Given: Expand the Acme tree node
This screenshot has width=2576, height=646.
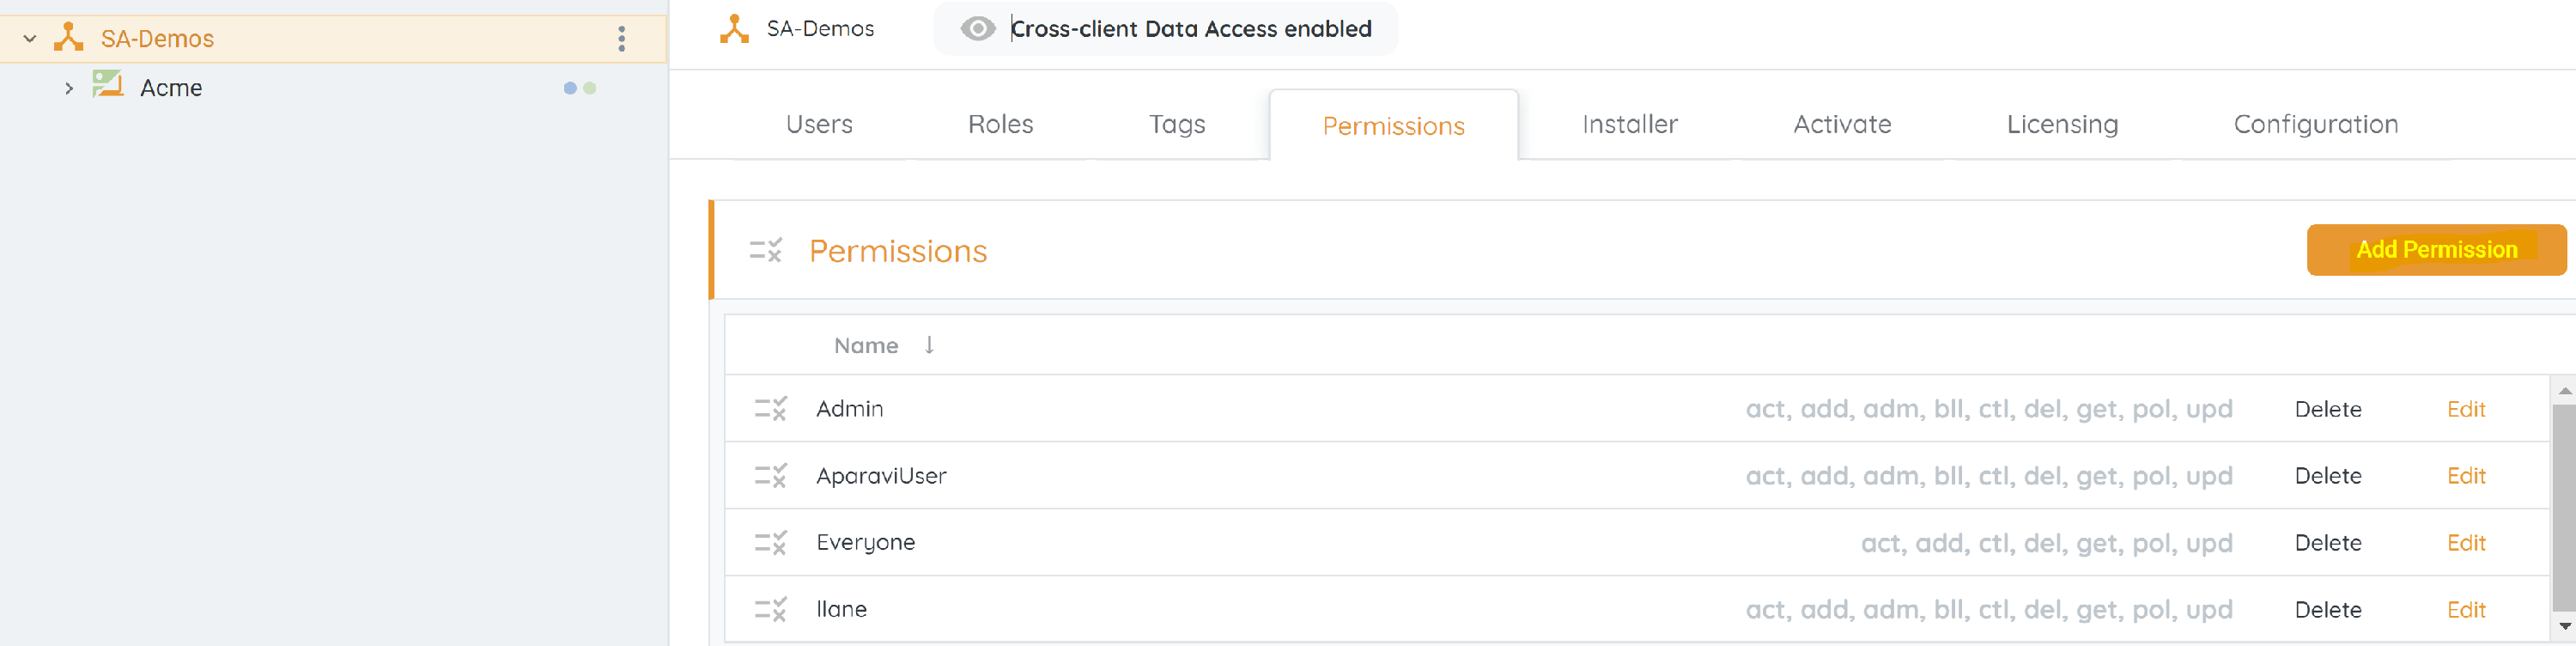Looking at the screenshot, I should (68, 88).
